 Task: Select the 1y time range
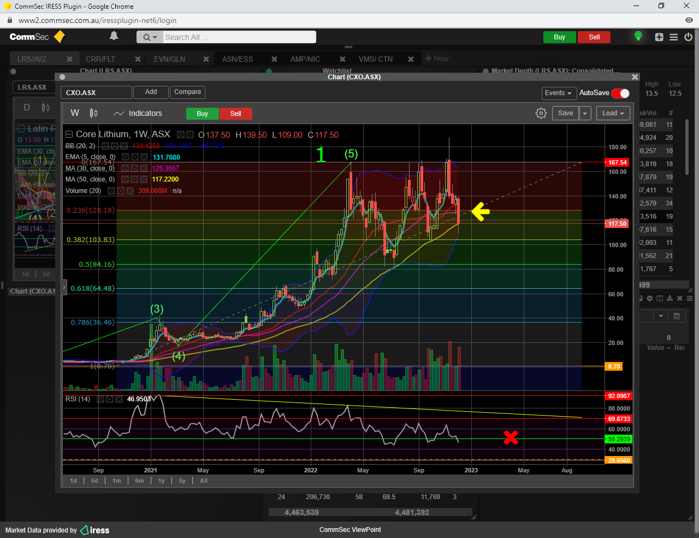point(161,481)
